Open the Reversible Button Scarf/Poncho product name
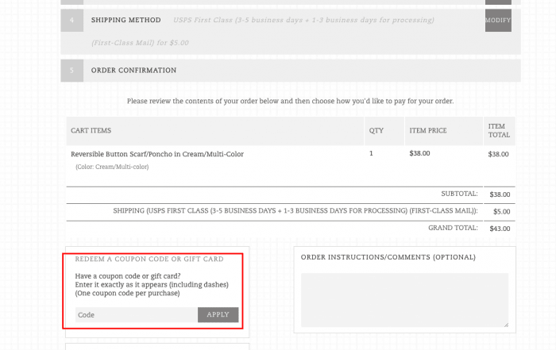The image size is (556, 350). (x=157, y=154)
